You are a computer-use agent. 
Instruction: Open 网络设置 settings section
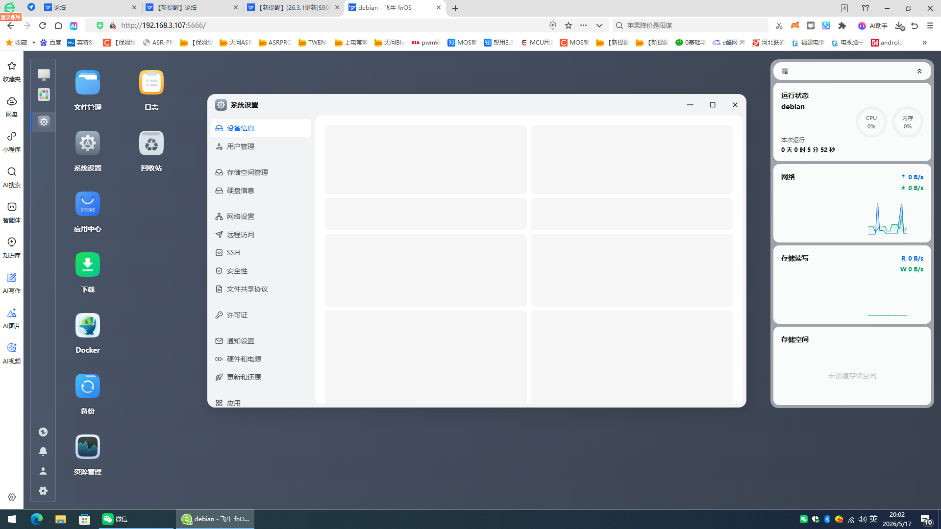(261, 216)
